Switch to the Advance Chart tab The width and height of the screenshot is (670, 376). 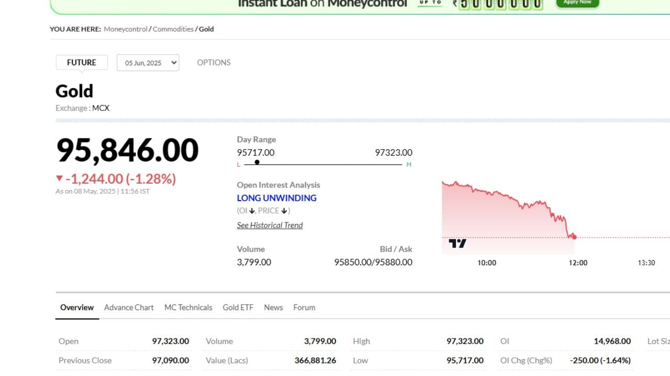coord(129,307)
